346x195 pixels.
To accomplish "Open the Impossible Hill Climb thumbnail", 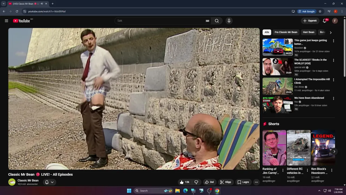I will 278,86.
